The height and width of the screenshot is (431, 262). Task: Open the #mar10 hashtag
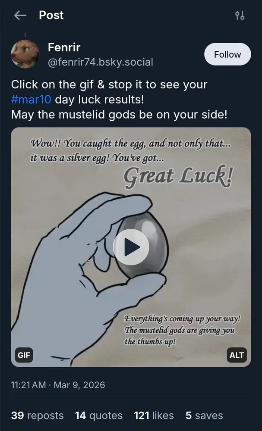click(x=31, y=100)
